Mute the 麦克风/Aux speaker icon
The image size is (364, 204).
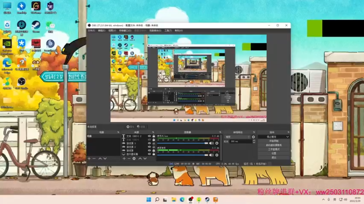click(211, 143)
